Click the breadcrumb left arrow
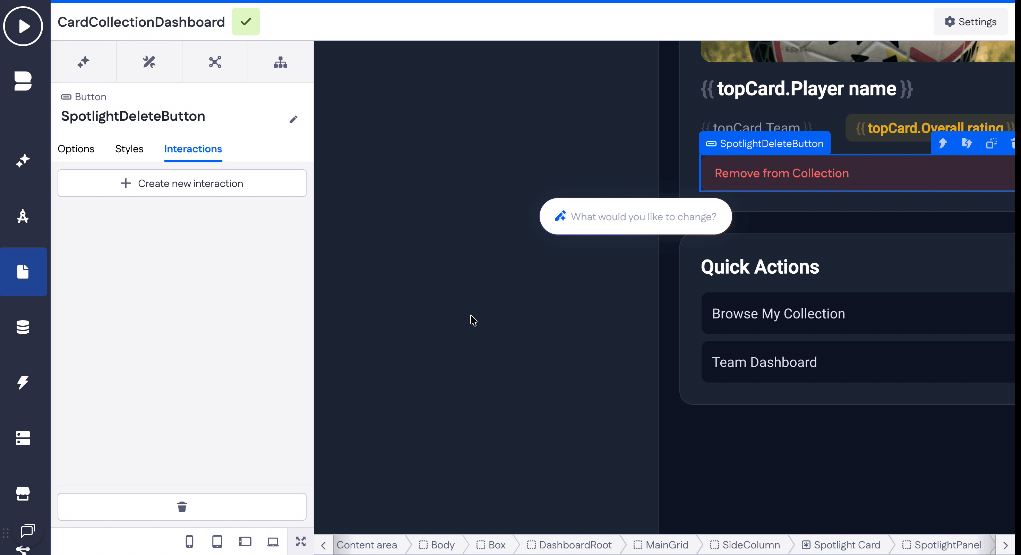Screen dimensions: 1021x555 click(x=324, y=546)
